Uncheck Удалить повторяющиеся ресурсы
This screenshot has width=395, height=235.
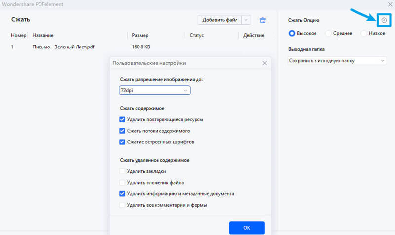(122, 119)
